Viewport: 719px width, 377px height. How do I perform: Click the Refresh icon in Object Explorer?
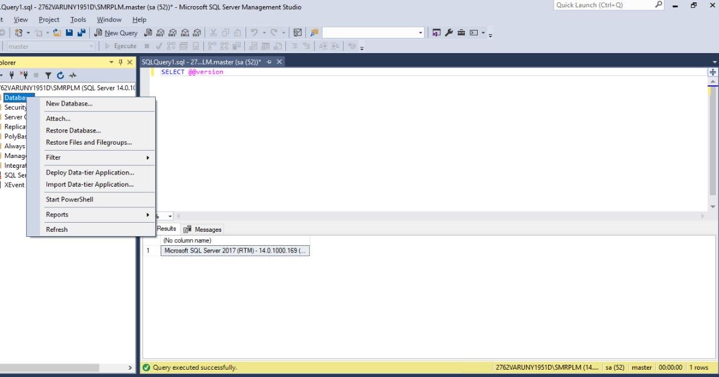[x=60, y=75]
